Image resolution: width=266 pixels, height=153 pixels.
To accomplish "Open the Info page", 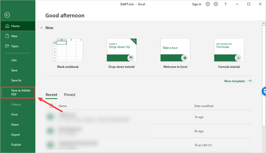I will click(x=14, y=60).
